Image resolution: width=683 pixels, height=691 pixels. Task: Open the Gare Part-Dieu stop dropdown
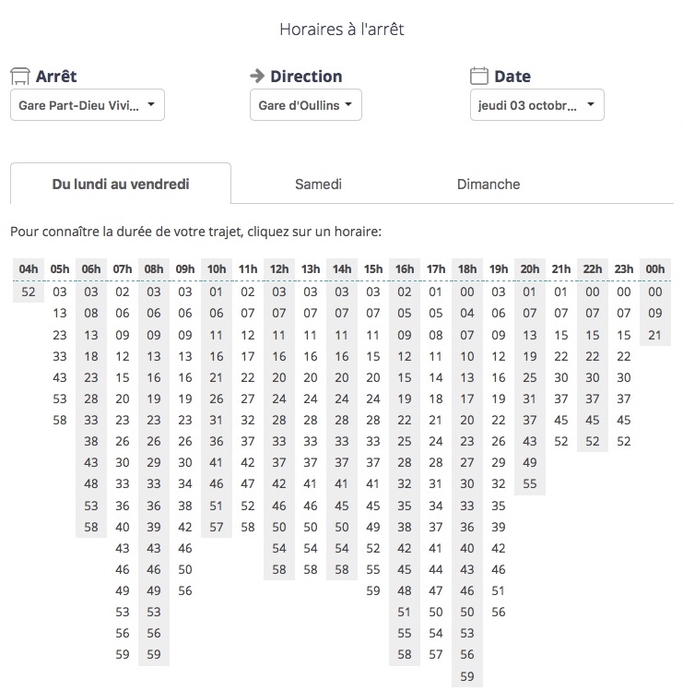(87, 105)
